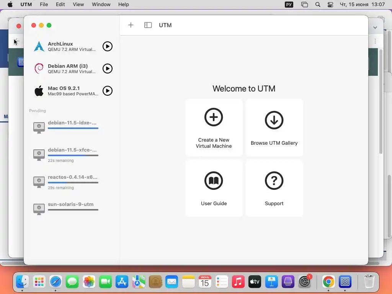Open FaceTime from the Dock
This screenshot has width=392, height=294.
pos(105,282)
